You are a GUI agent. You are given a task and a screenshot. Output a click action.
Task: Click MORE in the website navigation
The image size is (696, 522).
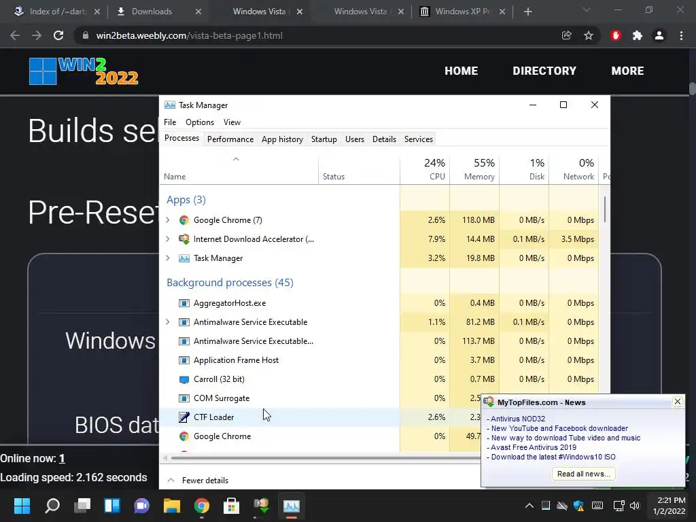click(x=627, y=71)
